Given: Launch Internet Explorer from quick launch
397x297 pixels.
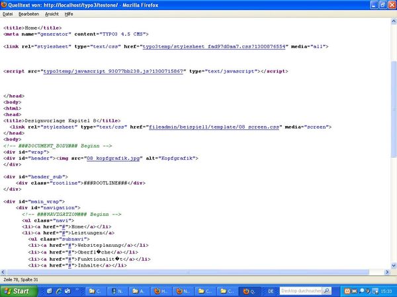Looking at the screenshot, I should click(59, 291).
